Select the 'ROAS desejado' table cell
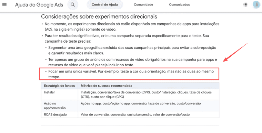The width and height of the screenshot is (262, 133). (x=60, y=114)
